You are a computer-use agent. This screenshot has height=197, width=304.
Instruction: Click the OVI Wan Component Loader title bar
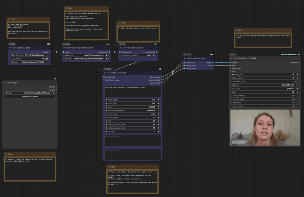coord(86,48)
